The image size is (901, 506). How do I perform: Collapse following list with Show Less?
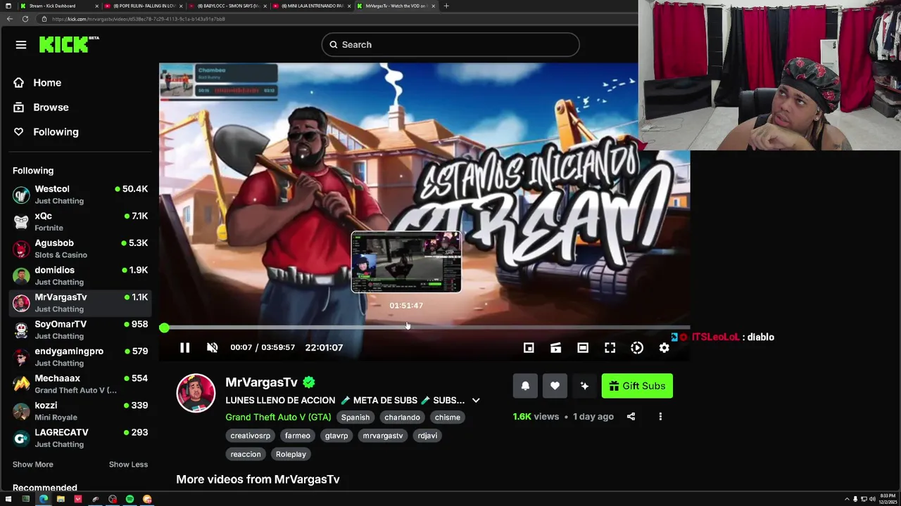(x=128, y=465)
